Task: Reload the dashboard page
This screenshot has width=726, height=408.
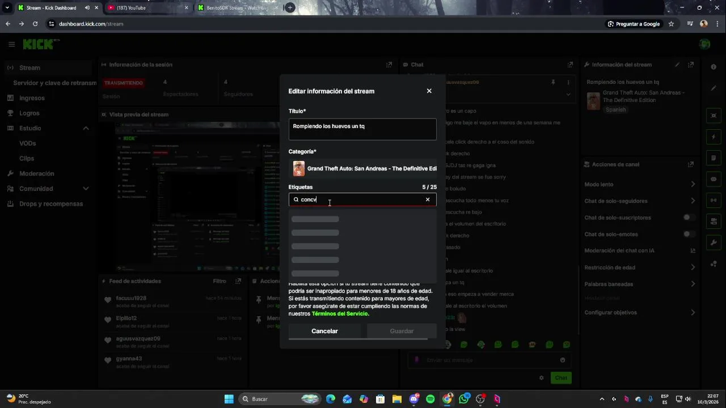Action: [x=35, y=24]
